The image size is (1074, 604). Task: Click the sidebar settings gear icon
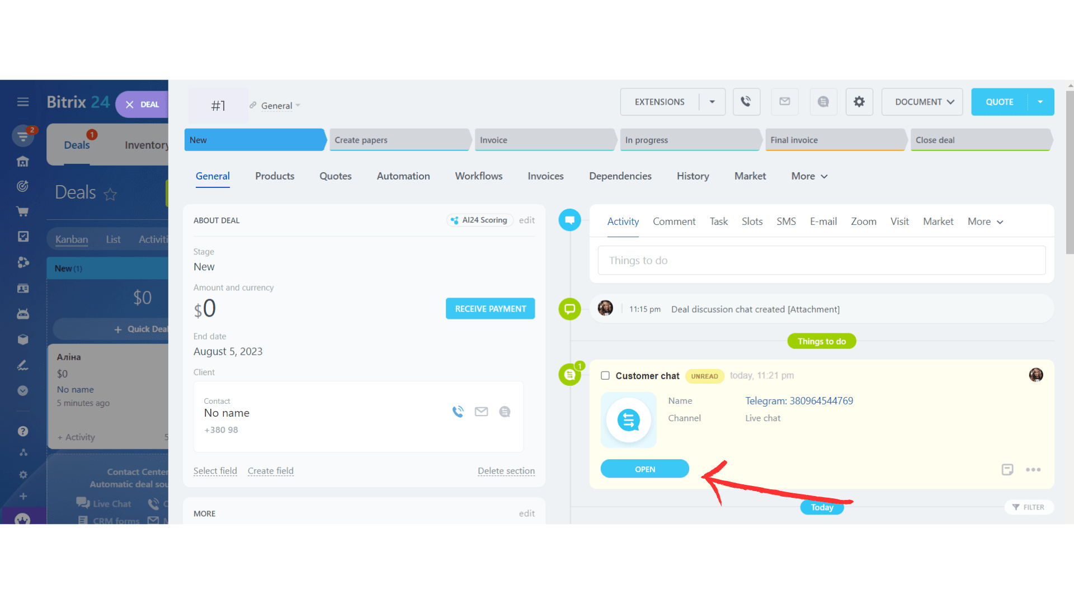tap(23, 474)
